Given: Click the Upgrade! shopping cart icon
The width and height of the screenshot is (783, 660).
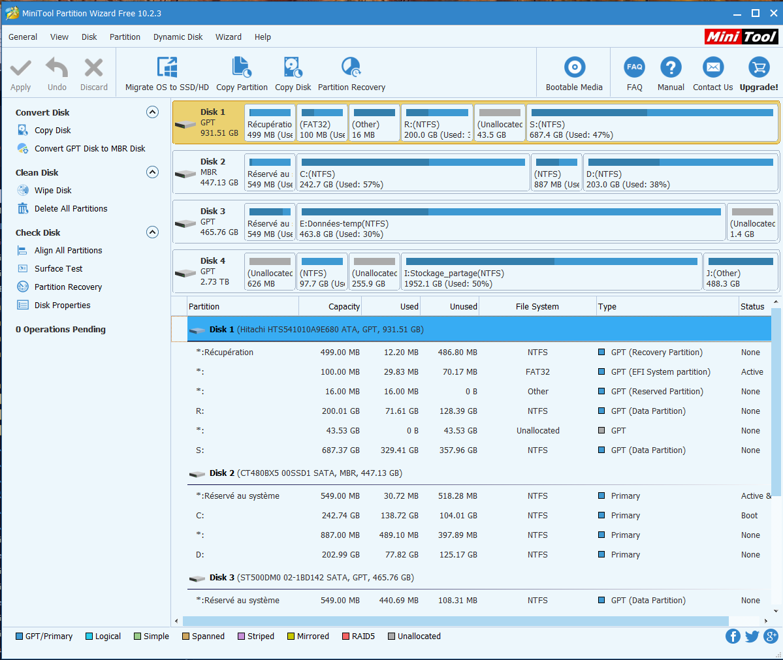Looking at the screenshot, I should coord(759,67).
